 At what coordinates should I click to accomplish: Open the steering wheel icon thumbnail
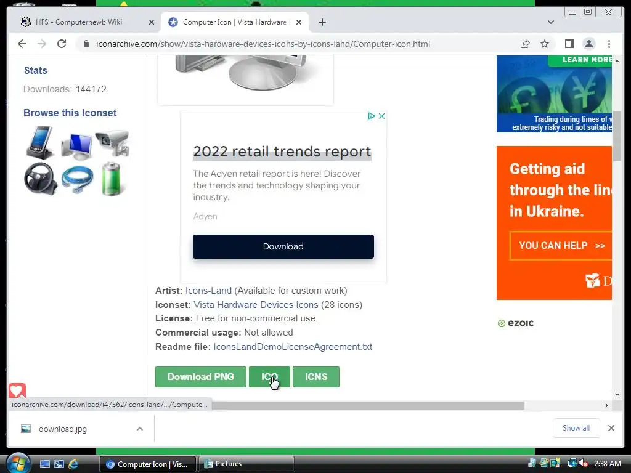40,179
